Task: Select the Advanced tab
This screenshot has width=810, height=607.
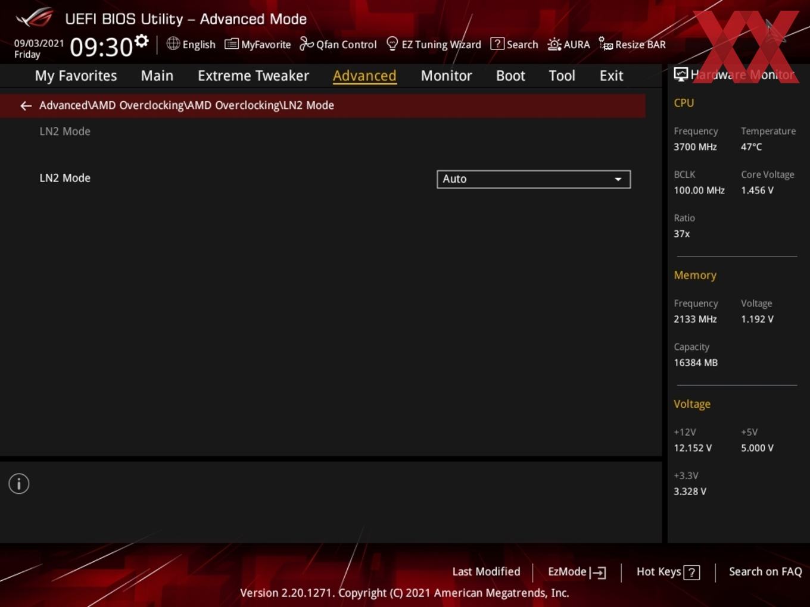Action: (364, 76)
